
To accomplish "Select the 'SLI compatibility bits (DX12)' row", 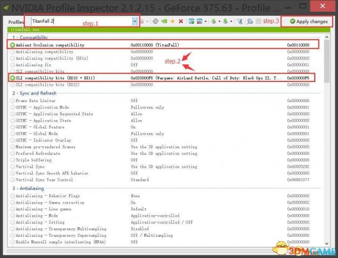I will [165, 85].
